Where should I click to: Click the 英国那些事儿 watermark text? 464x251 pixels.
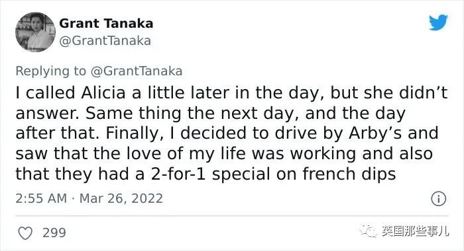pos(415,231)
